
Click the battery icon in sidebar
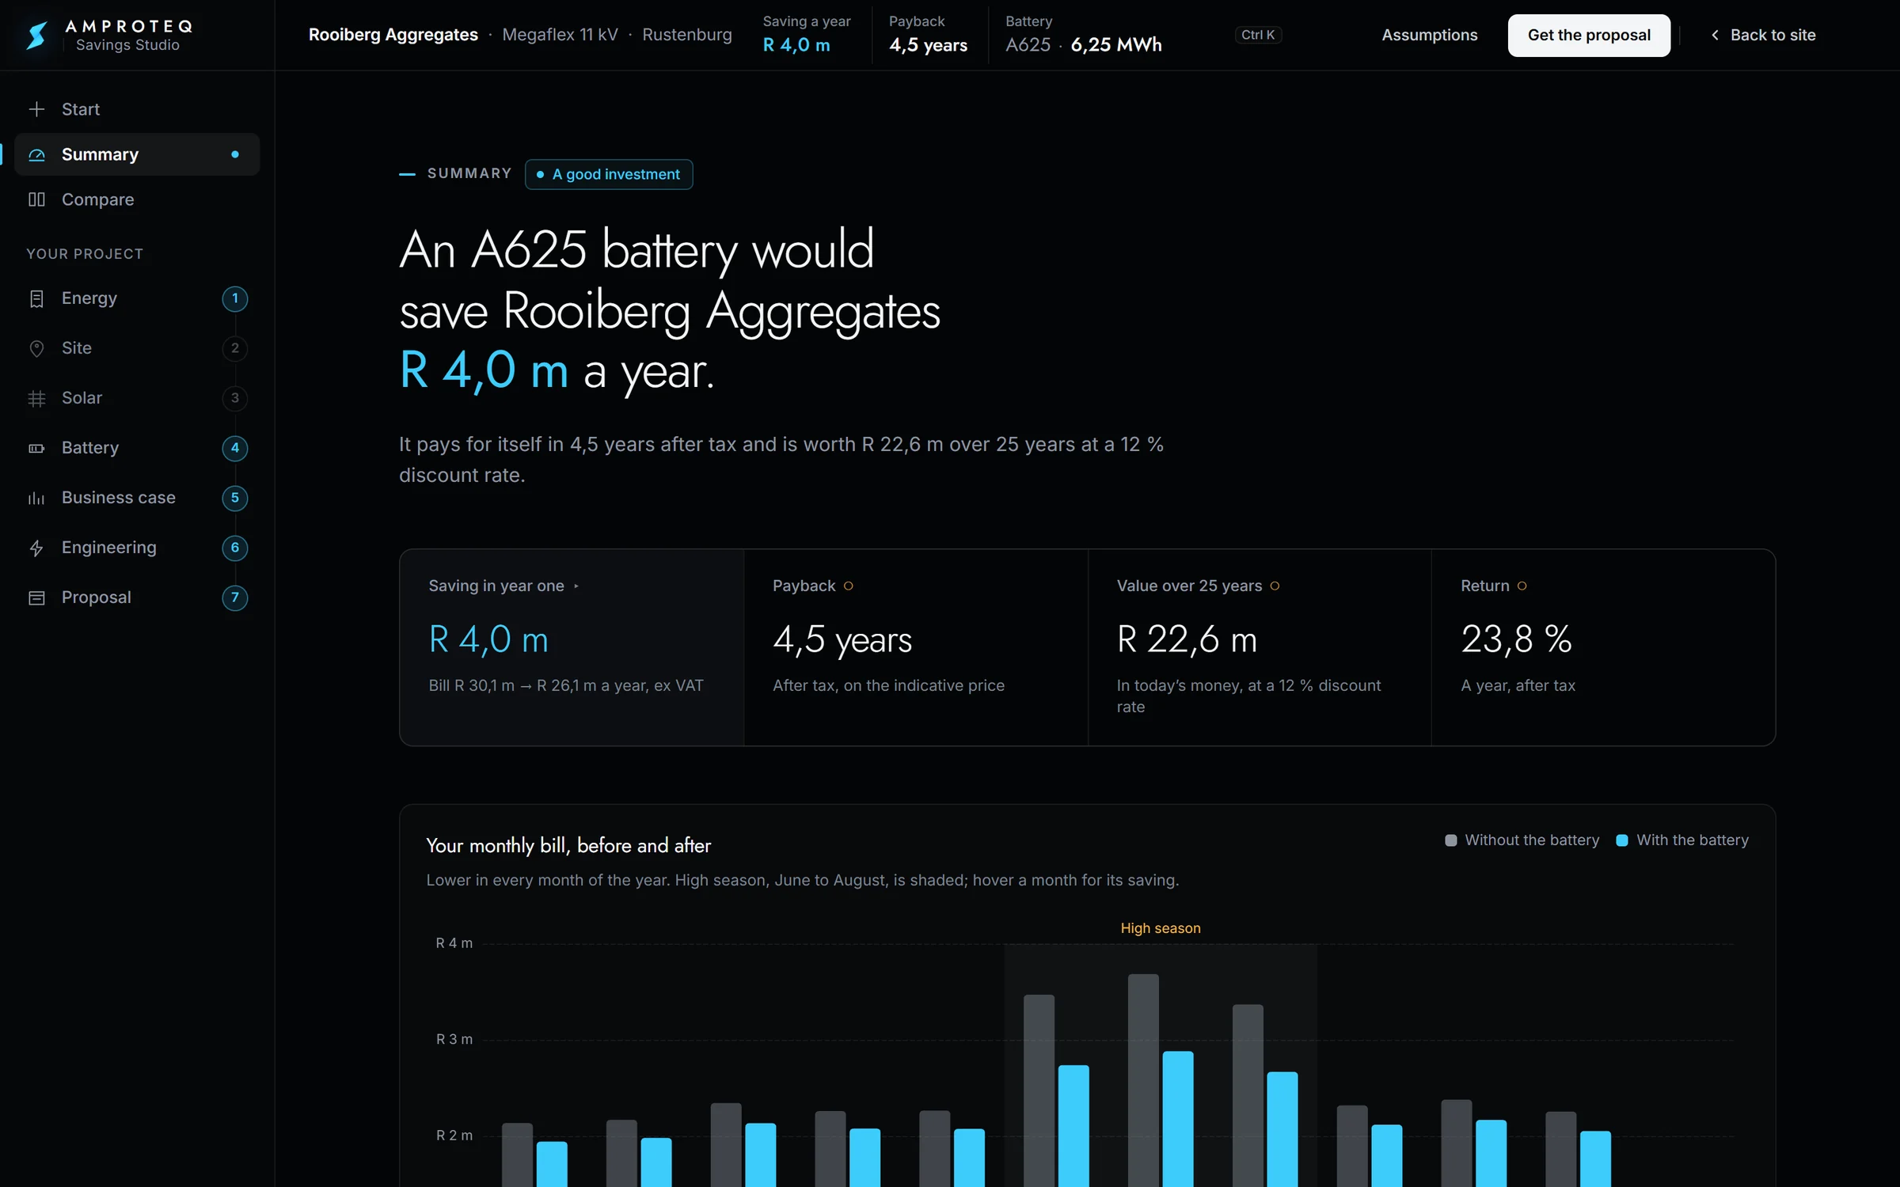click(36, 448)
